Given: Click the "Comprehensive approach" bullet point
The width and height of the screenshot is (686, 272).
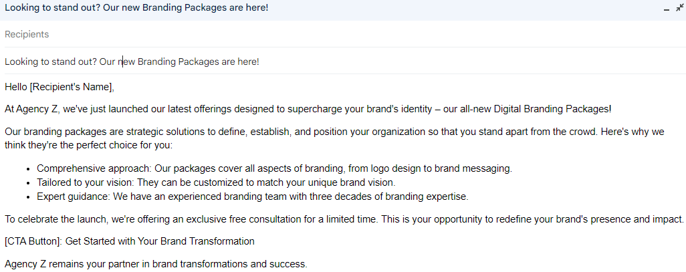Looking at the screenshot, I should tap(274, 168).
